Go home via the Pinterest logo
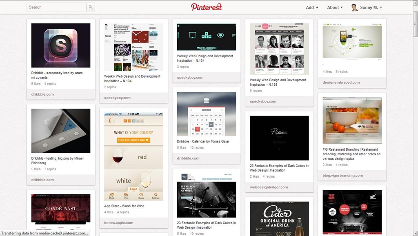Image resolution: width=418 pixels, height=236 pixels. (x=206, y=7)
